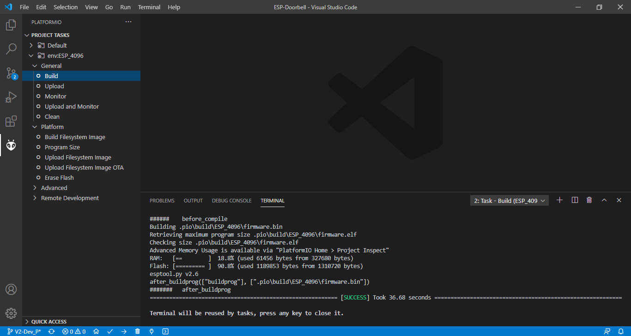Viewport: 631px width, 336px height.
Task: Open the Go menu
Action: pyautogui.click(x=109, y=7)
